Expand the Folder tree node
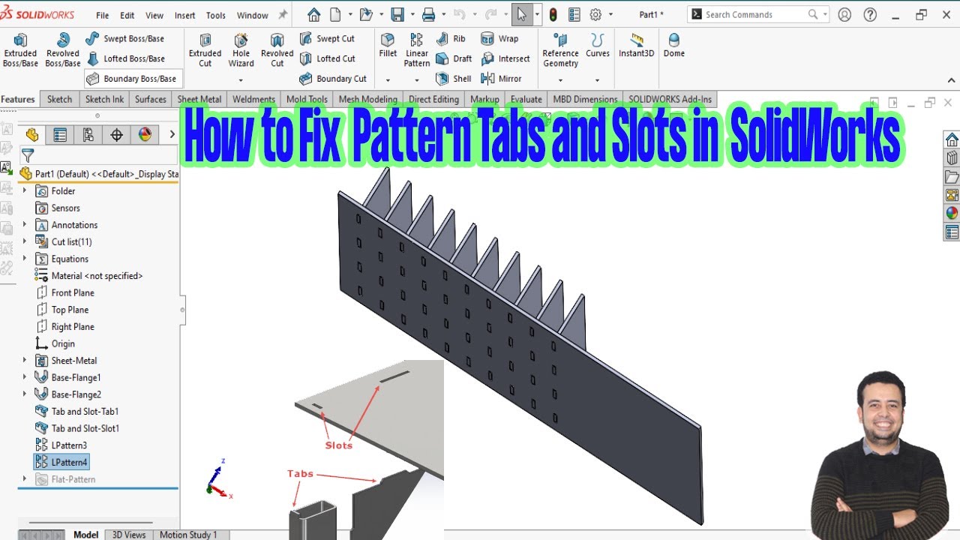Image resolution: width=960 pixels, height=540 pixels. click(x=25, y=190)
